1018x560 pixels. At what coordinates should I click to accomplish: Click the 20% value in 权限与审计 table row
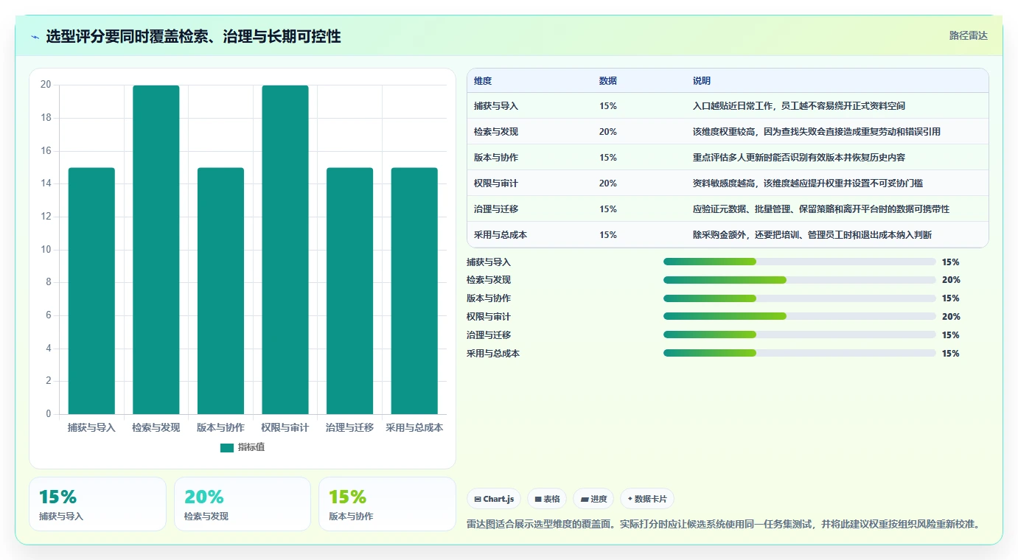pyautogui.click(x=608, y=183)
